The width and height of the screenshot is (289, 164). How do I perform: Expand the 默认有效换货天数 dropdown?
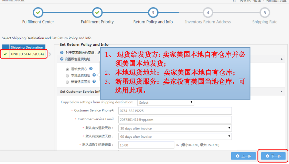coord(175,137)
